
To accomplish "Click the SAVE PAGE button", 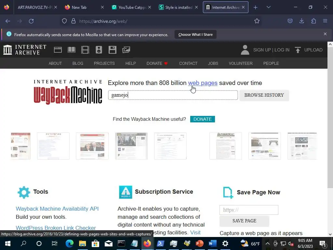I will pos(244,221).
